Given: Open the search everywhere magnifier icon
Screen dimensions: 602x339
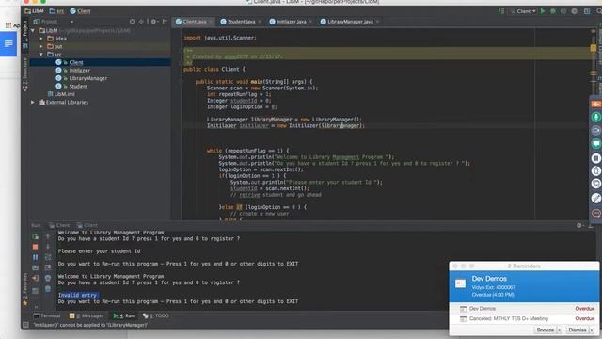Looking at the screenshot, I should click(599, 11).
